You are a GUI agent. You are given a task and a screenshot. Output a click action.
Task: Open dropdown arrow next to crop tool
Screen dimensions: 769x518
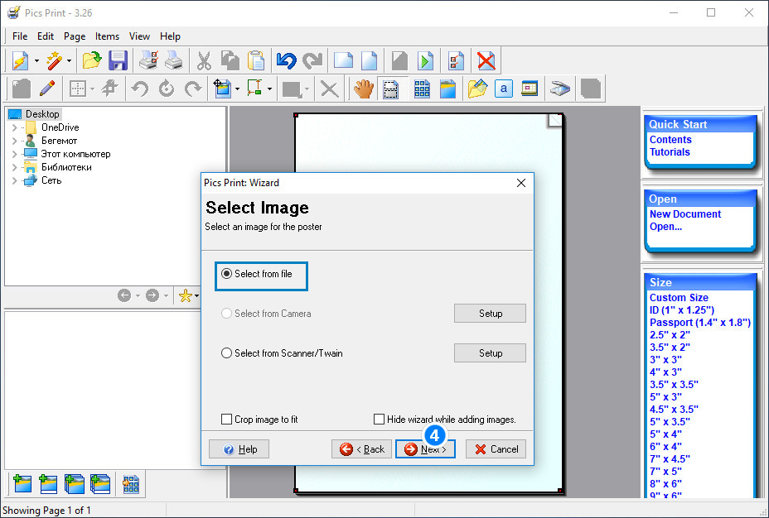pyautogui.click(x=237, y=89)
